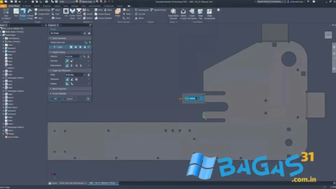Toggle the first flange Direction option

point(67,61)
